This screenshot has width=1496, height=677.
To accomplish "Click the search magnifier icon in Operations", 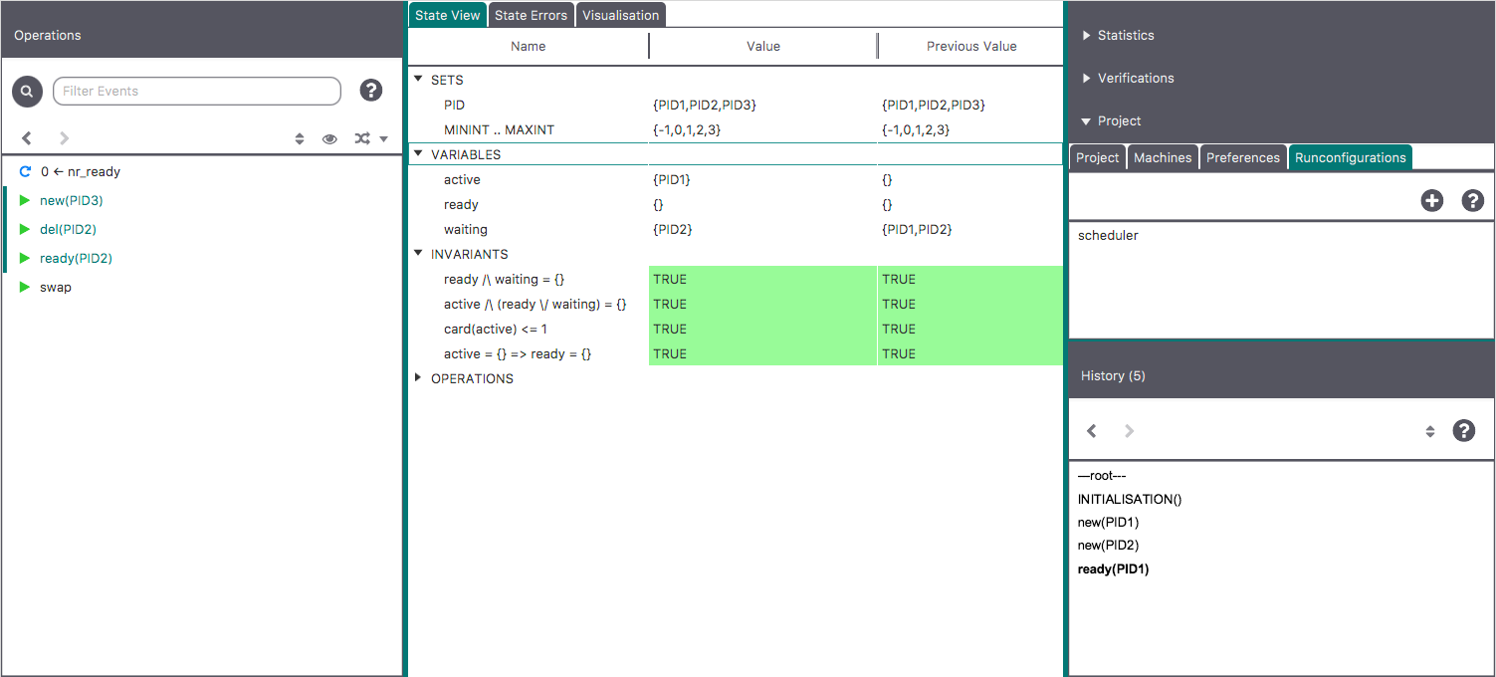I will [x=27, y=92].
